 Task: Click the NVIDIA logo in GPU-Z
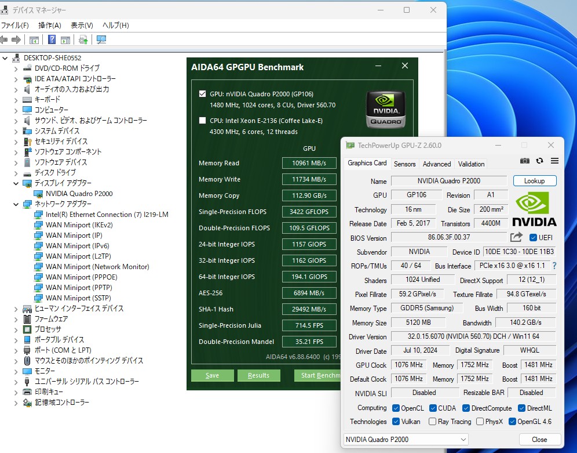click(x=534, y=209)
